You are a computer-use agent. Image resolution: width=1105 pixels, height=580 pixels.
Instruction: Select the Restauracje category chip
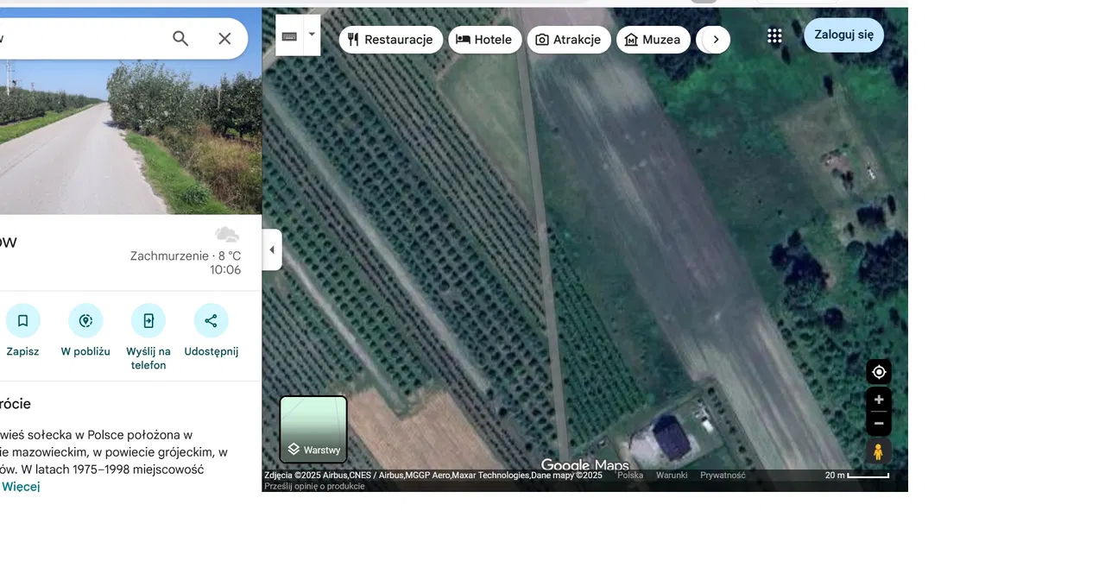pos(390,40)
